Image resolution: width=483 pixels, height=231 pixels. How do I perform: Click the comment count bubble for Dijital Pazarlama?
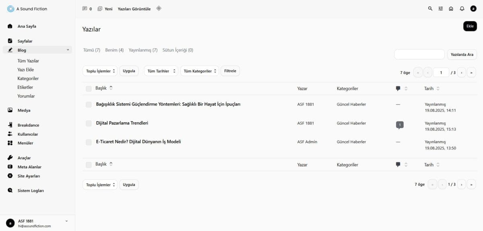(400, 125)
